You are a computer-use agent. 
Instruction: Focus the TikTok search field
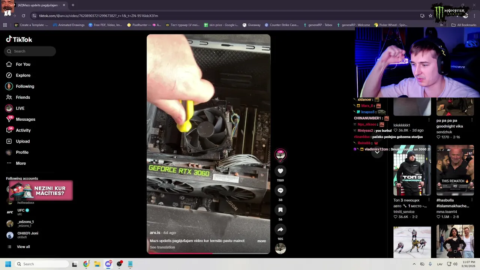[30, 51]
